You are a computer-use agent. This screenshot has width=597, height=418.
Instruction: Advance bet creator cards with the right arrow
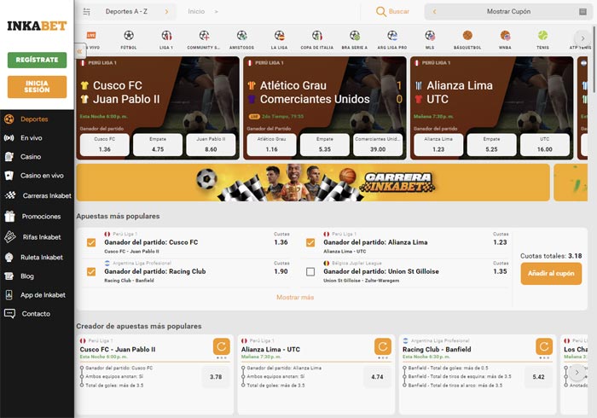tap(577, 373)
